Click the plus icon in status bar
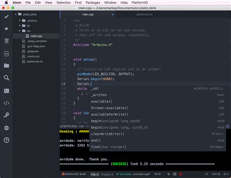 [x=169, y=174]
